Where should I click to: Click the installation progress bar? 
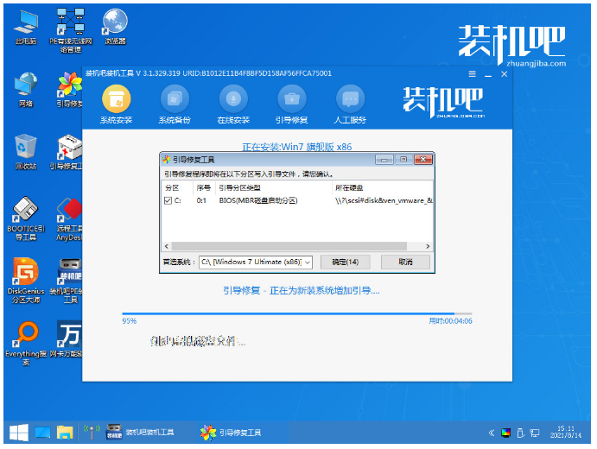[296, 313]
